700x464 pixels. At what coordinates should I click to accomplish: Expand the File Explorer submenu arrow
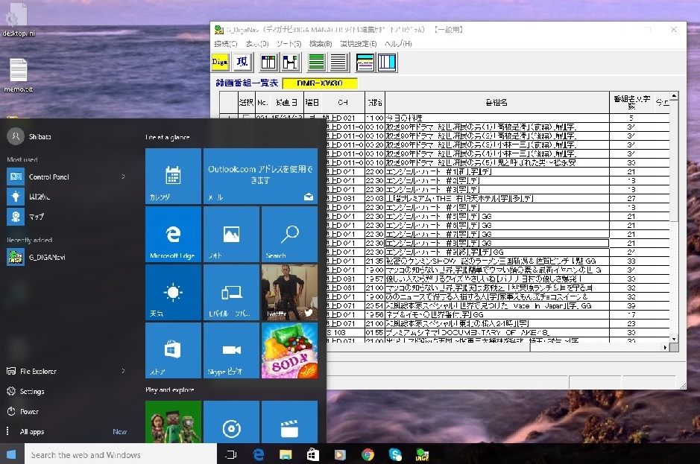coord(123,371)
